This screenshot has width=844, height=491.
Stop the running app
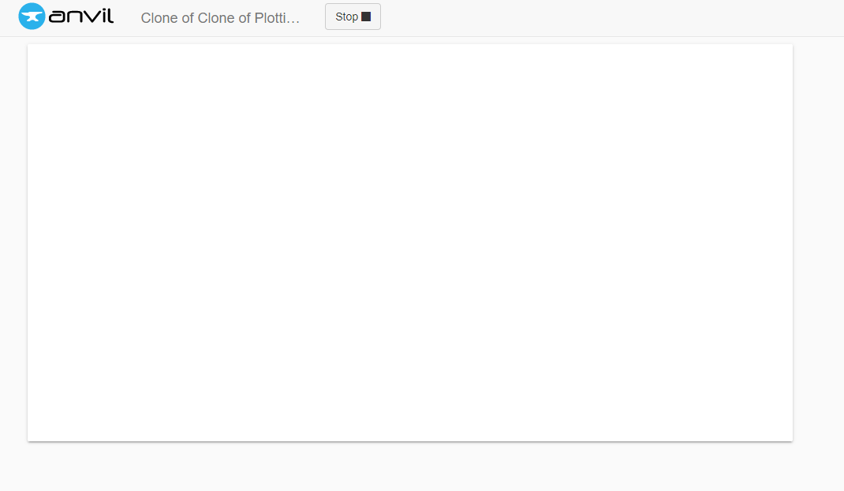tap(353, 17)
